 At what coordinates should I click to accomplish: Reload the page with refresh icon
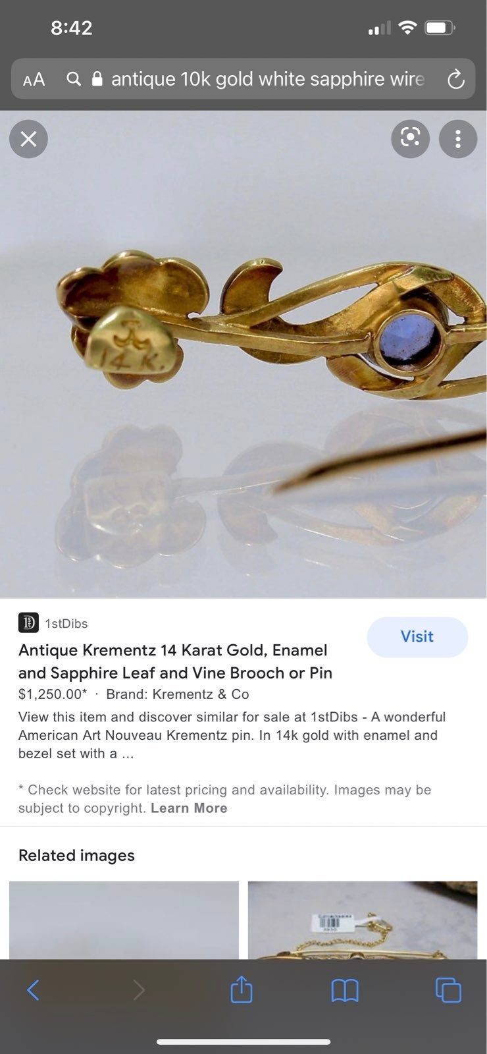click(x=455, y=80)
